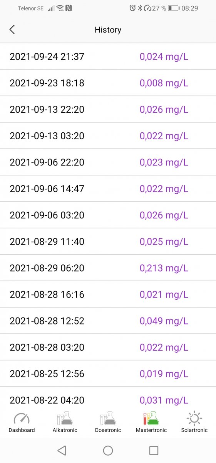
Task: Tap the 0,008 mg/L value
Action: (x=164, y=83)
